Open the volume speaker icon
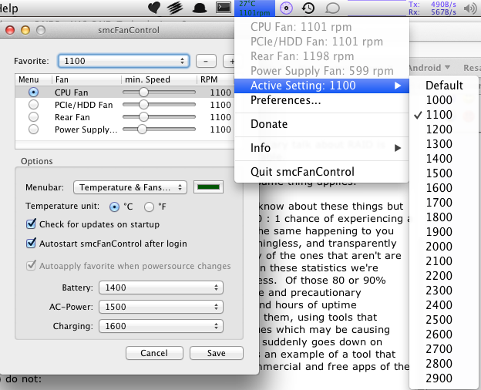The width and height of the screenshot is (481, 390). pyautogui.click(x=470, y=8)
